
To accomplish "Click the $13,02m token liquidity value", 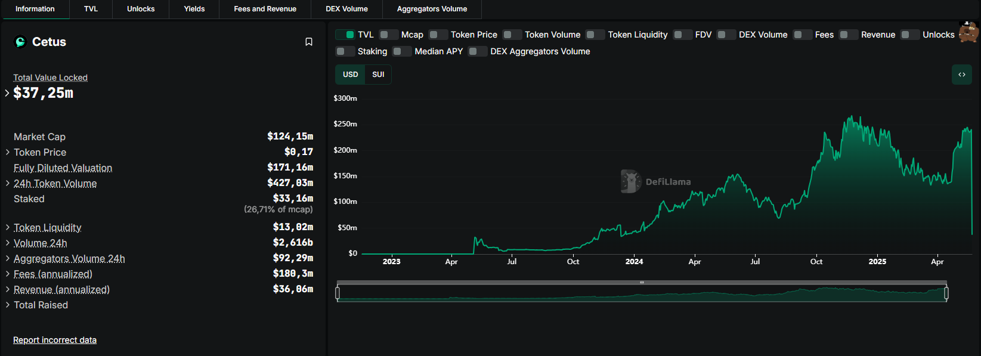I will pyautogui.click(x=293, y=227).
